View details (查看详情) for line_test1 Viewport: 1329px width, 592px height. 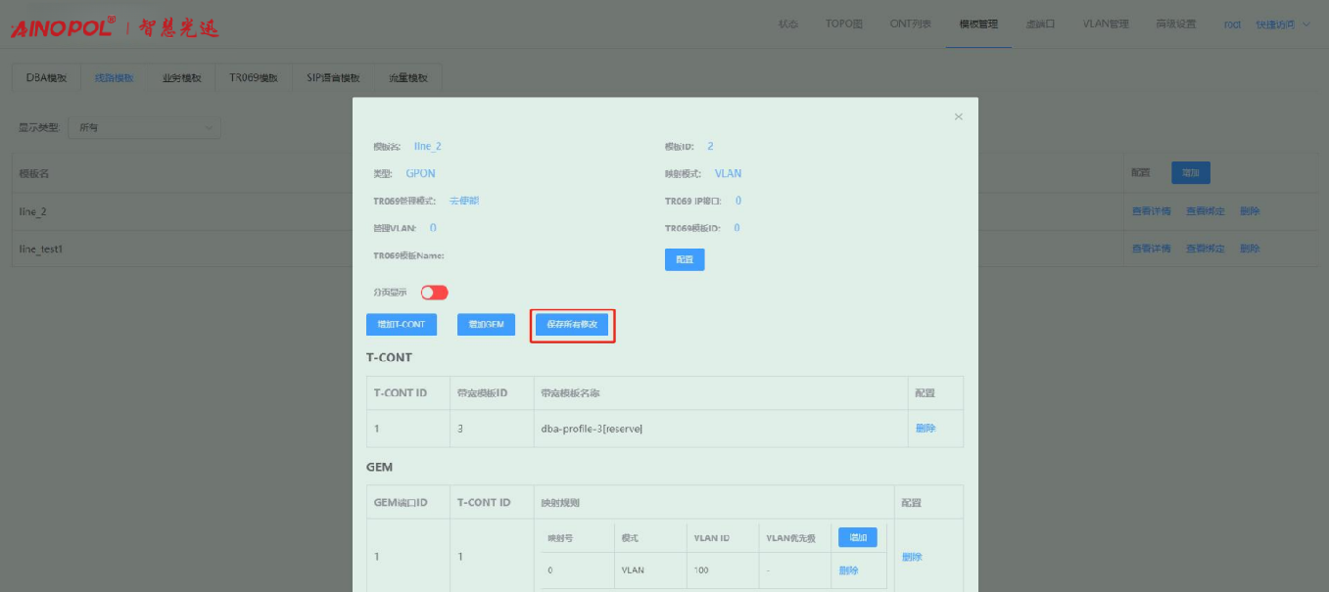tap(1151, 249)
